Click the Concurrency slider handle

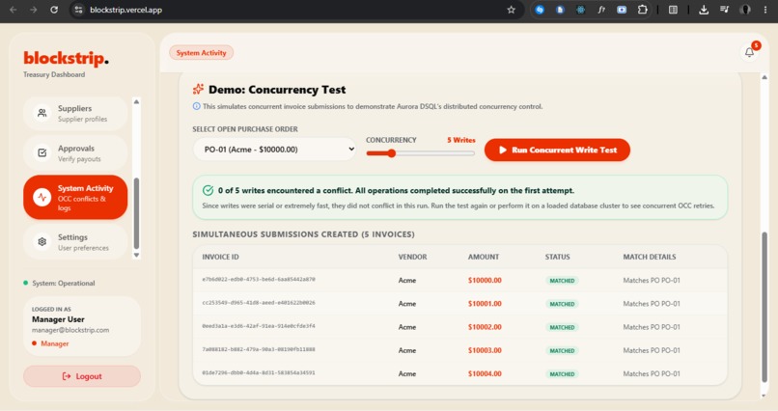(392, 153)
